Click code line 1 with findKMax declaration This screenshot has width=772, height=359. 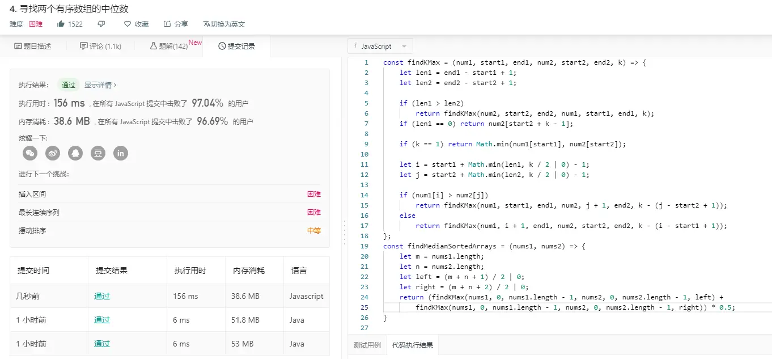click(515, 62)
